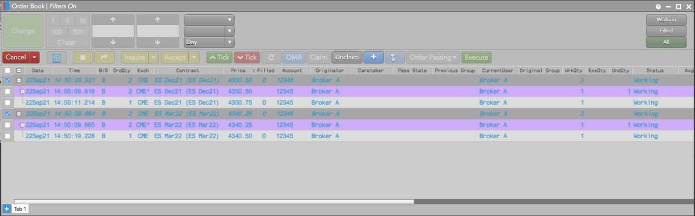
Task: Open the Day time-in-force dropdown
Action: (209, 42)
